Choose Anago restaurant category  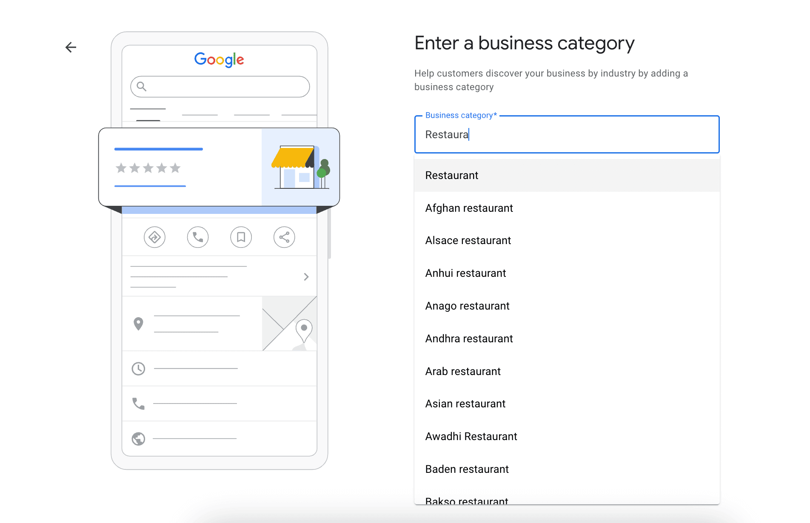[467, 306]
